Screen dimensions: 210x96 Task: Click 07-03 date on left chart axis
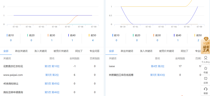[x=15, y=27]
